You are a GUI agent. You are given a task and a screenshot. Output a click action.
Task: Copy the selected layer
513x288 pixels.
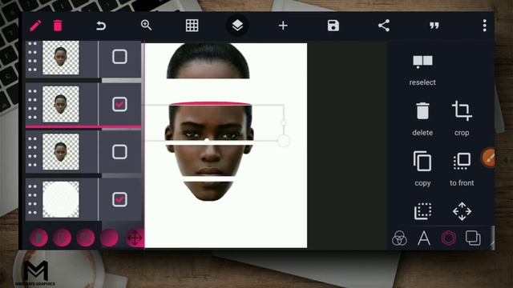click(x=422, y=169)
